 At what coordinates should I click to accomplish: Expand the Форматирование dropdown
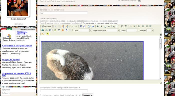click(x=113, y=30)
